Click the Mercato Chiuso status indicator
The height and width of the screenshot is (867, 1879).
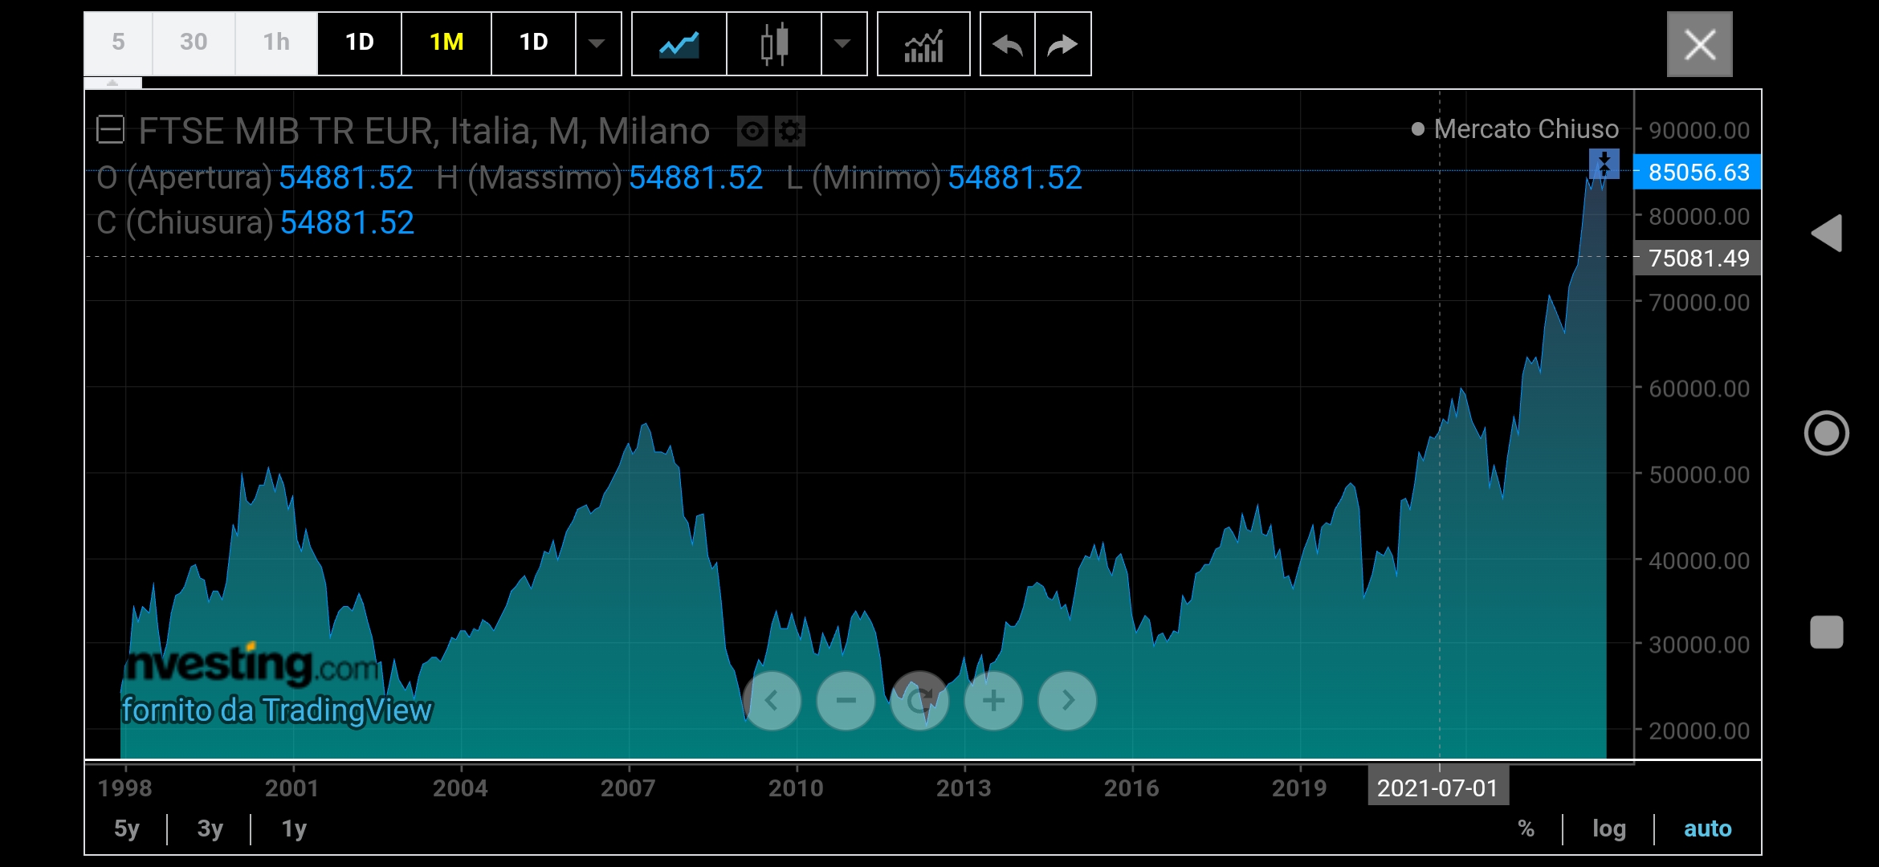(1514, 129)
